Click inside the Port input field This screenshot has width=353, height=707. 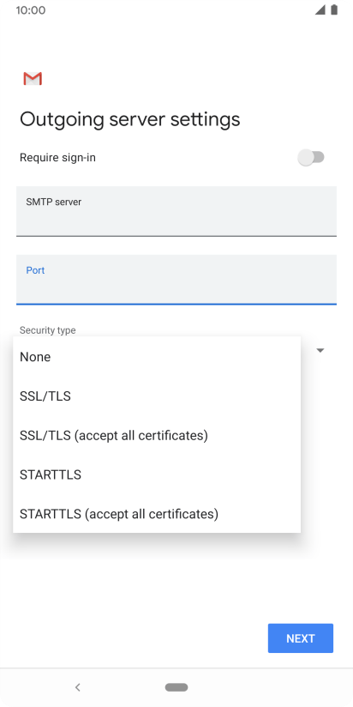point(176,280)
